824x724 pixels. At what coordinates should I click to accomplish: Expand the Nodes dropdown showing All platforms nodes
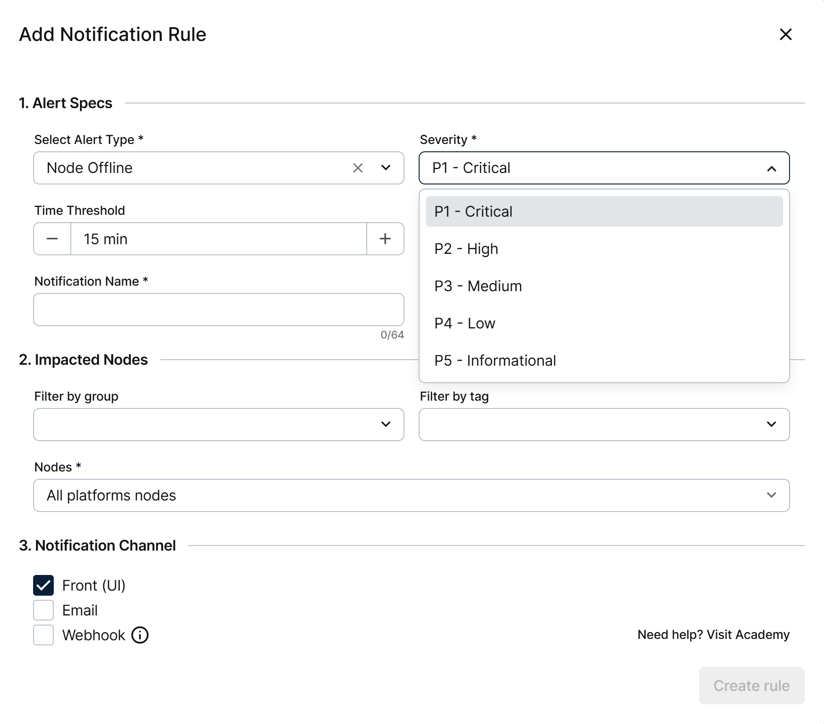coord(411,495)
